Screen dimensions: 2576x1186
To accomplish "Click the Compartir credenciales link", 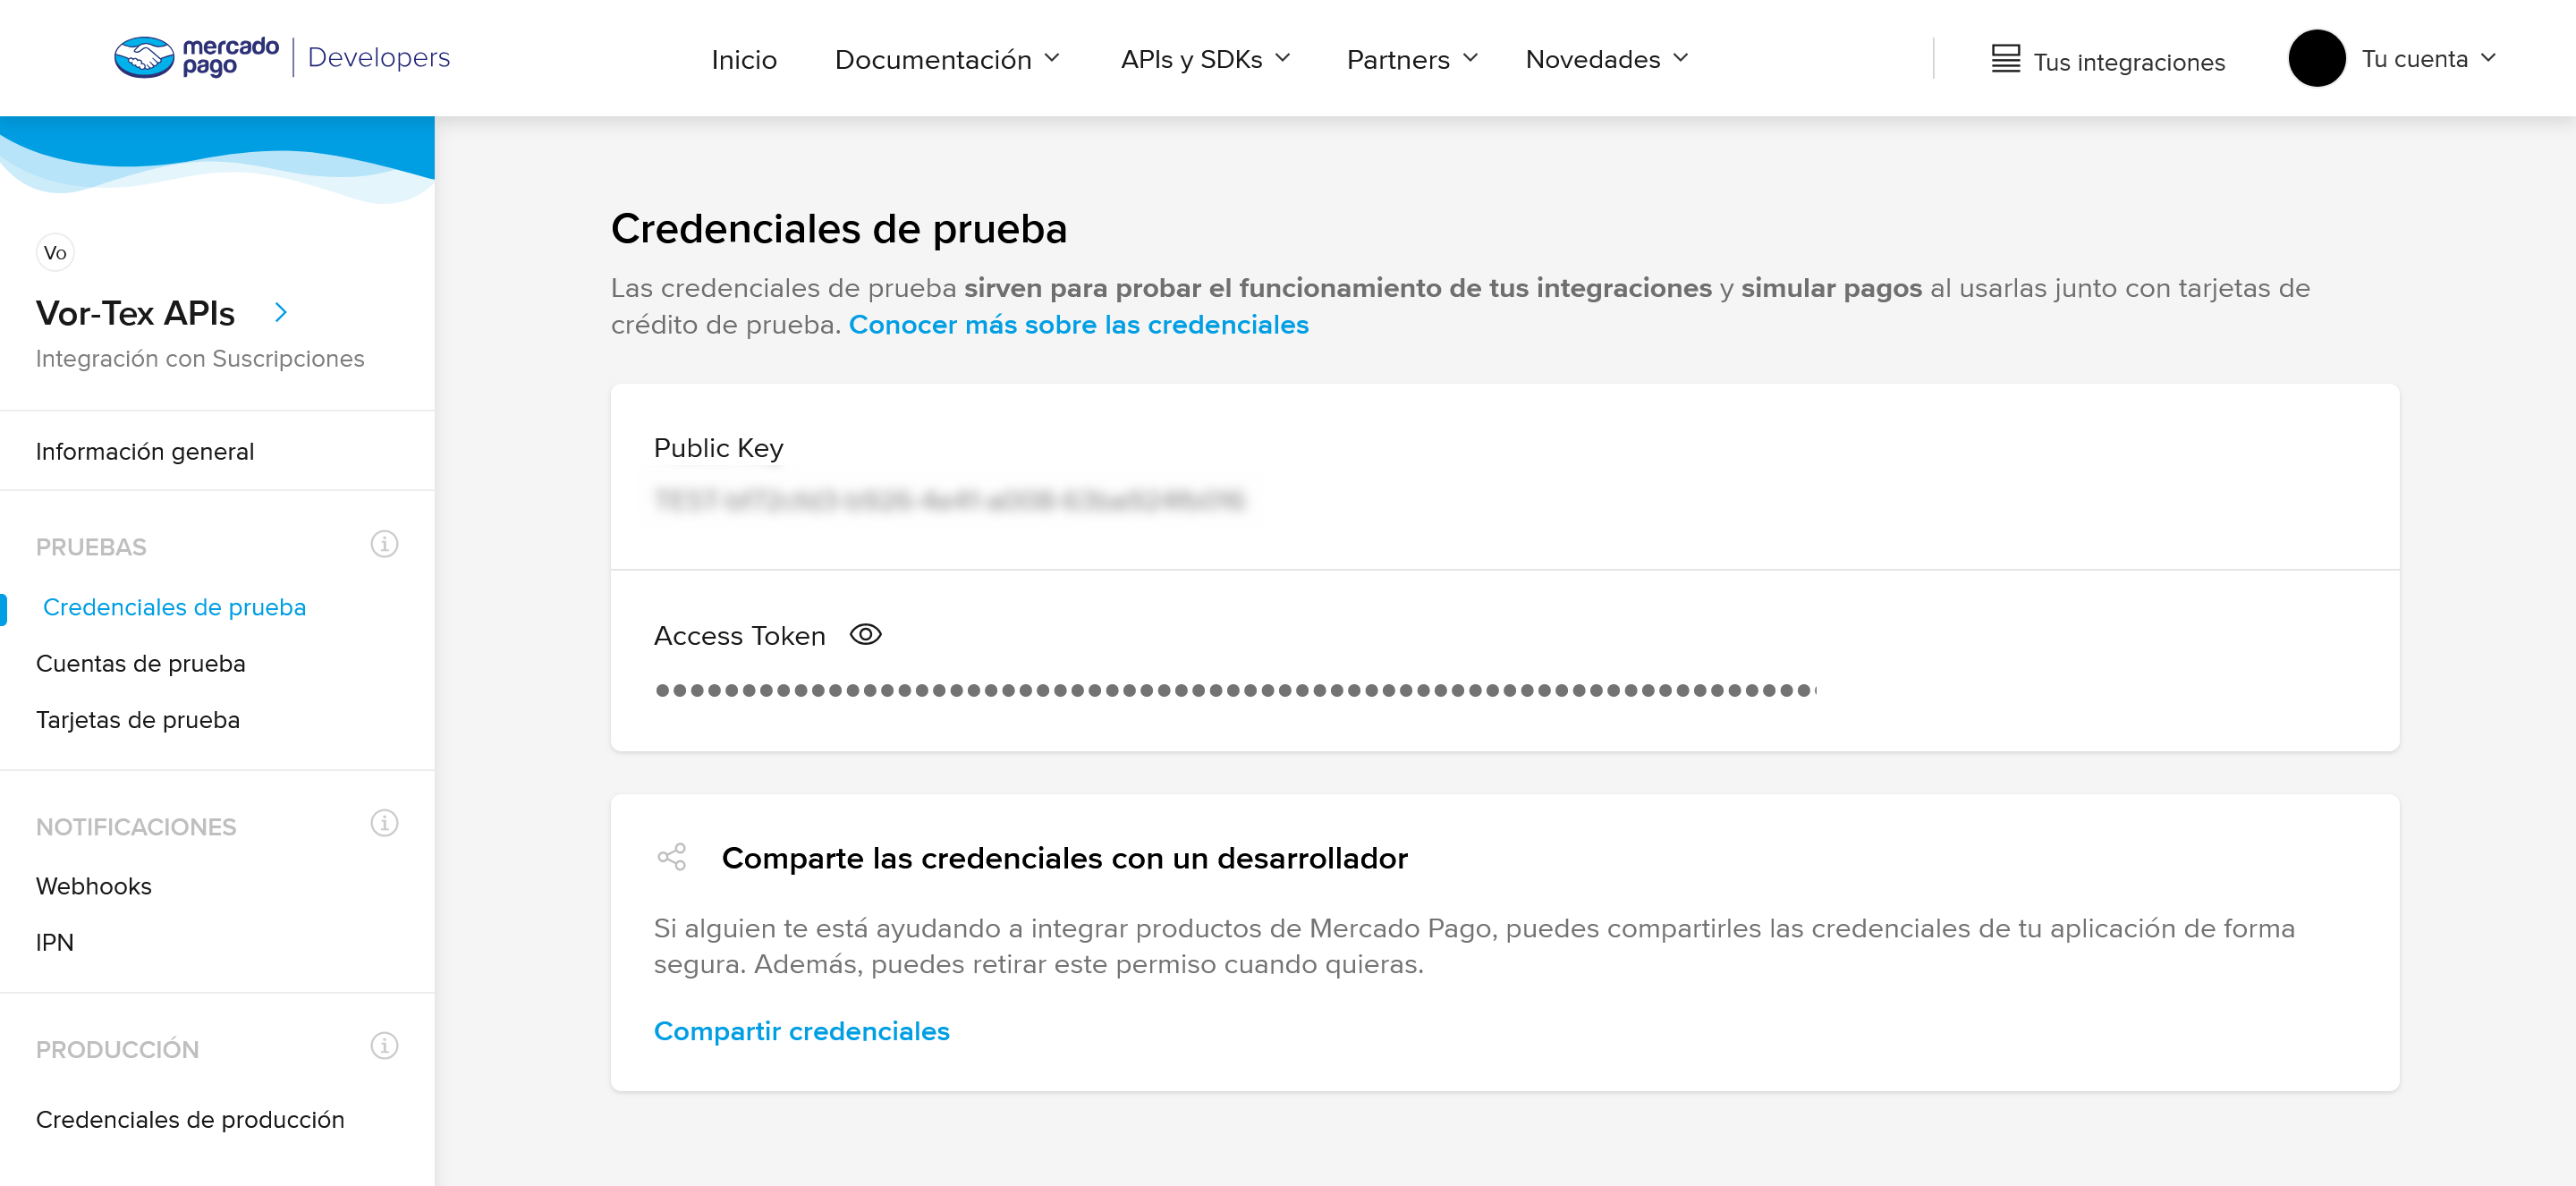I will point(801,1030).
